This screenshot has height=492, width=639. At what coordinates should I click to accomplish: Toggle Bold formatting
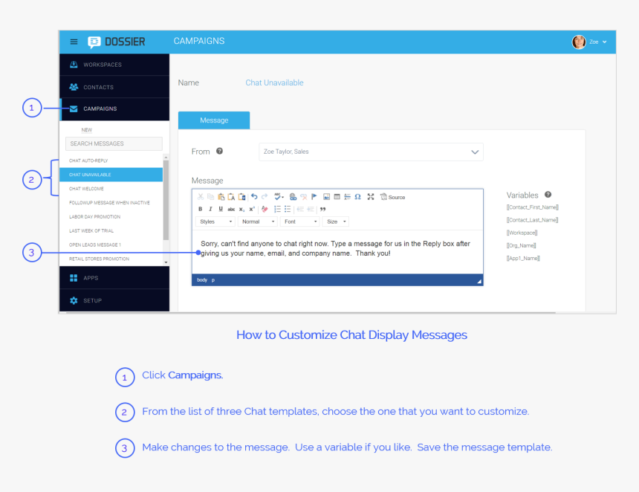click(200, 209)
